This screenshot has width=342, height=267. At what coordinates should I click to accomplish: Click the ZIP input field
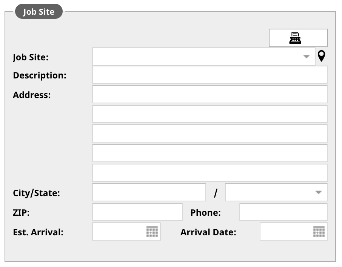point(137,212)
